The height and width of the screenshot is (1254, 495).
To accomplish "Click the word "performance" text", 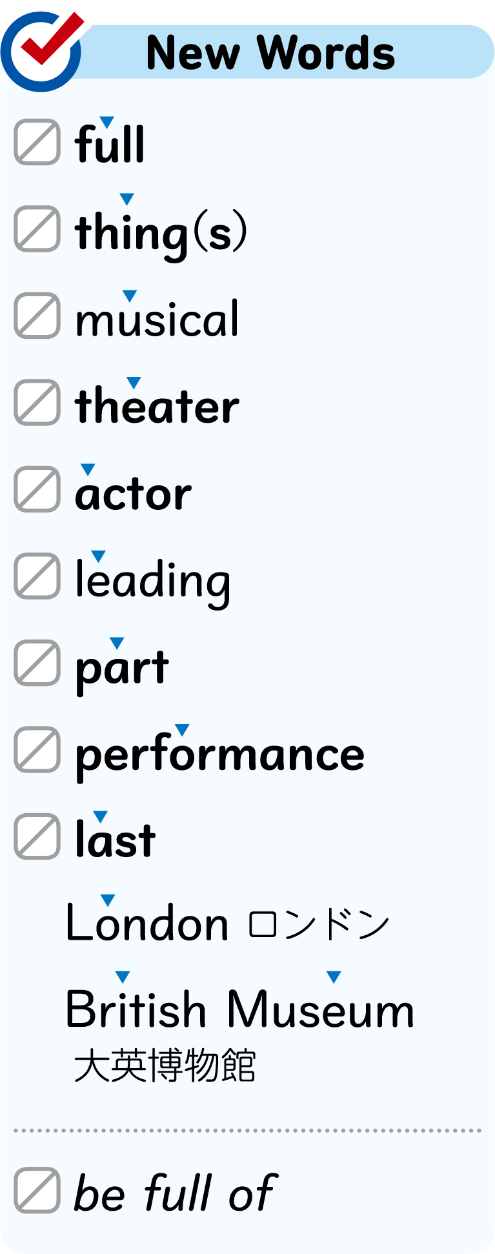I will pyautogui.click(x=219, y=754).
